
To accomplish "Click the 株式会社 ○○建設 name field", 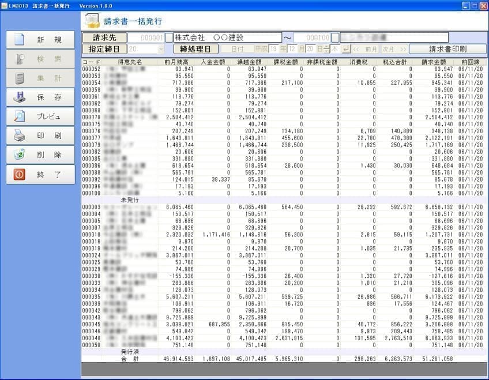I will tap(227, 37).
